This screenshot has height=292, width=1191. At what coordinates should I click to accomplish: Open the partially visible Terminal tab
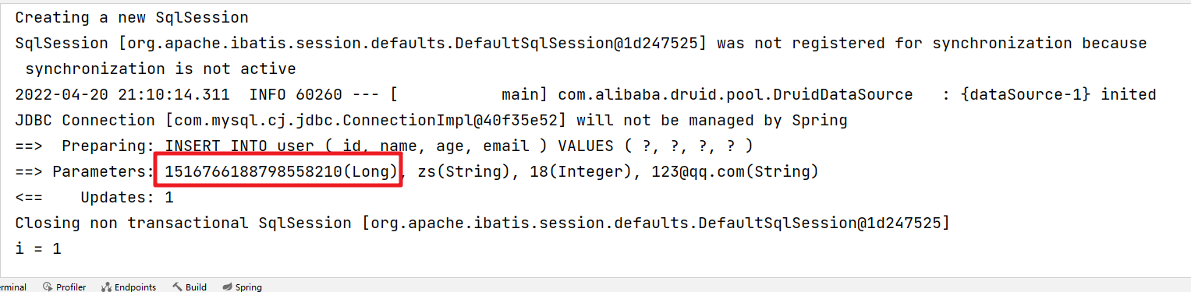click(x=13, y=287)
